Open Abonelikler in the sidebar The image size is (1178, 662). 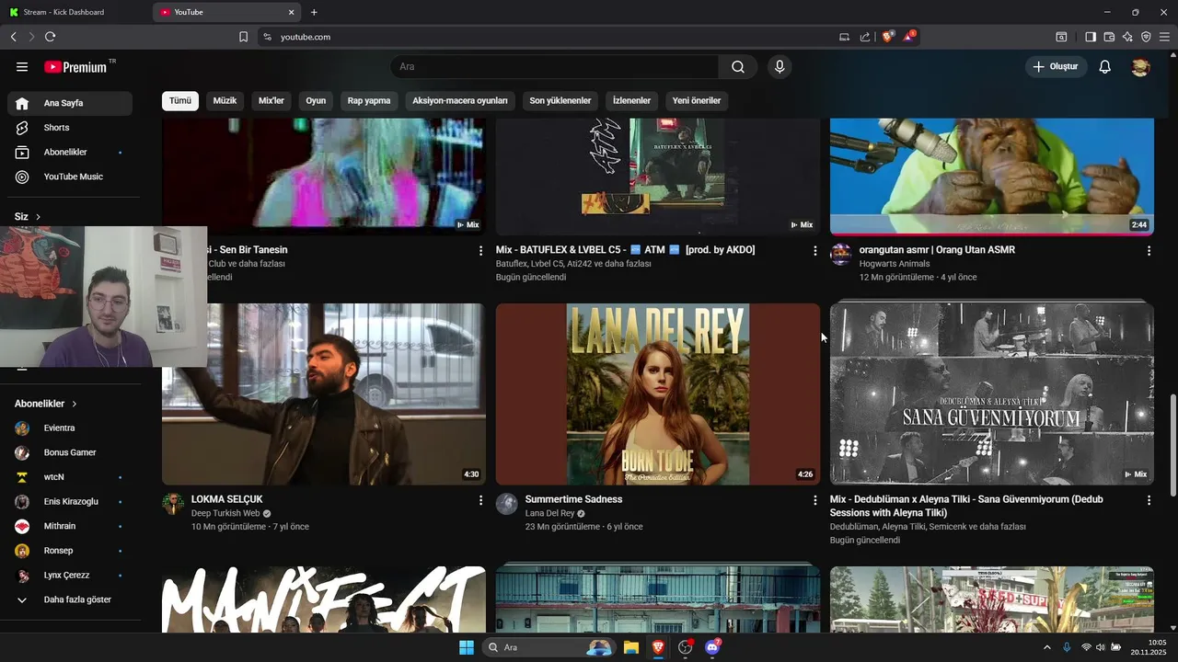[x=70, y=152]
